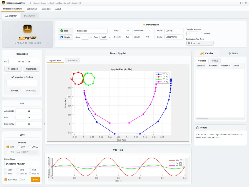Check the Vdid save checkbox
249x187 pixels.
click(x=18, y=170)
